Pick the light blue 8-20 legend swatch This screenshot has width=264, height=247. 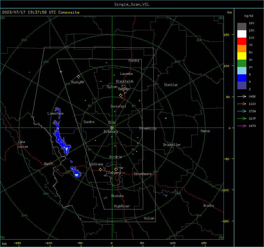[242, 71]
